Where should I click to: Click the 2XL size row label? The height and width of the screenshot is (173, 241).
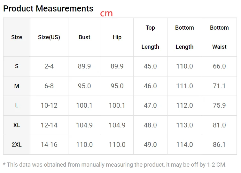coord(17,145)
